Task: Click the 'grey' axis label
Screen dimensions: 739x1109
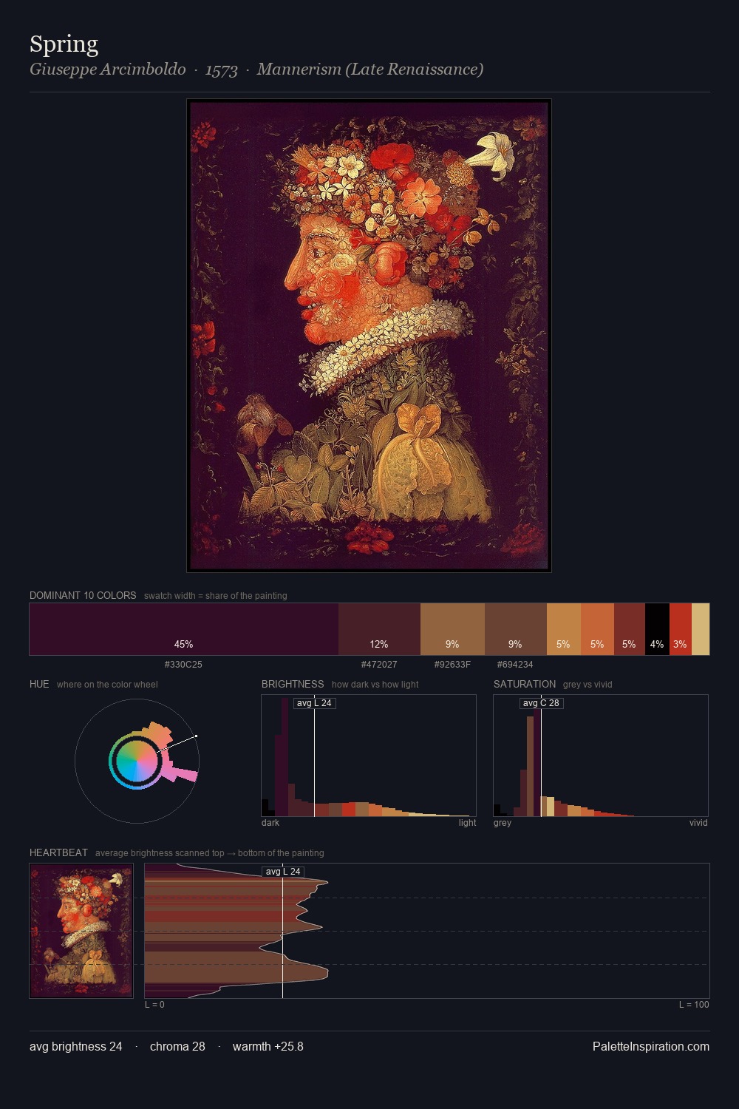Action: (503, 823)
